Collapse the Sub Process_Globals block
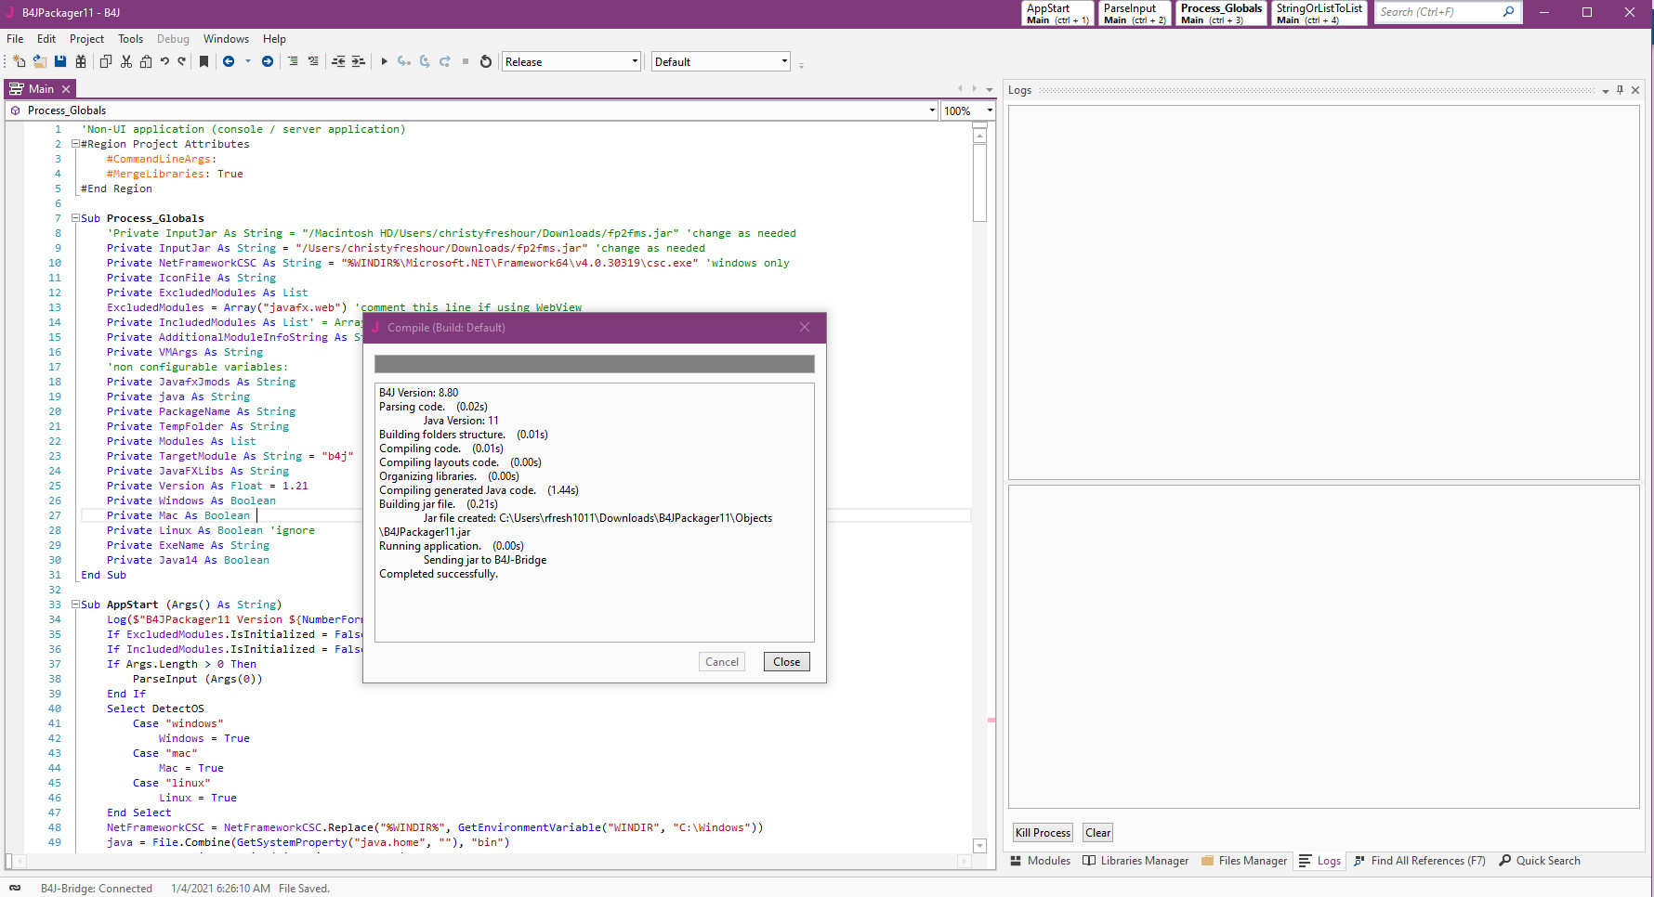The image size is (1654, 897). click(75, 218)
